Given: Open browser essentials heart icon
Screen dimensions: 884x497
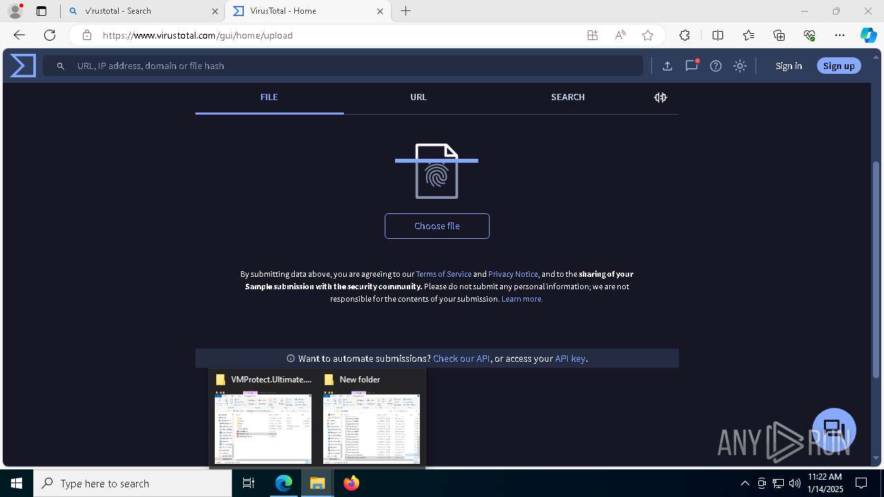Looking at the screenshot, I should (809, 35).
